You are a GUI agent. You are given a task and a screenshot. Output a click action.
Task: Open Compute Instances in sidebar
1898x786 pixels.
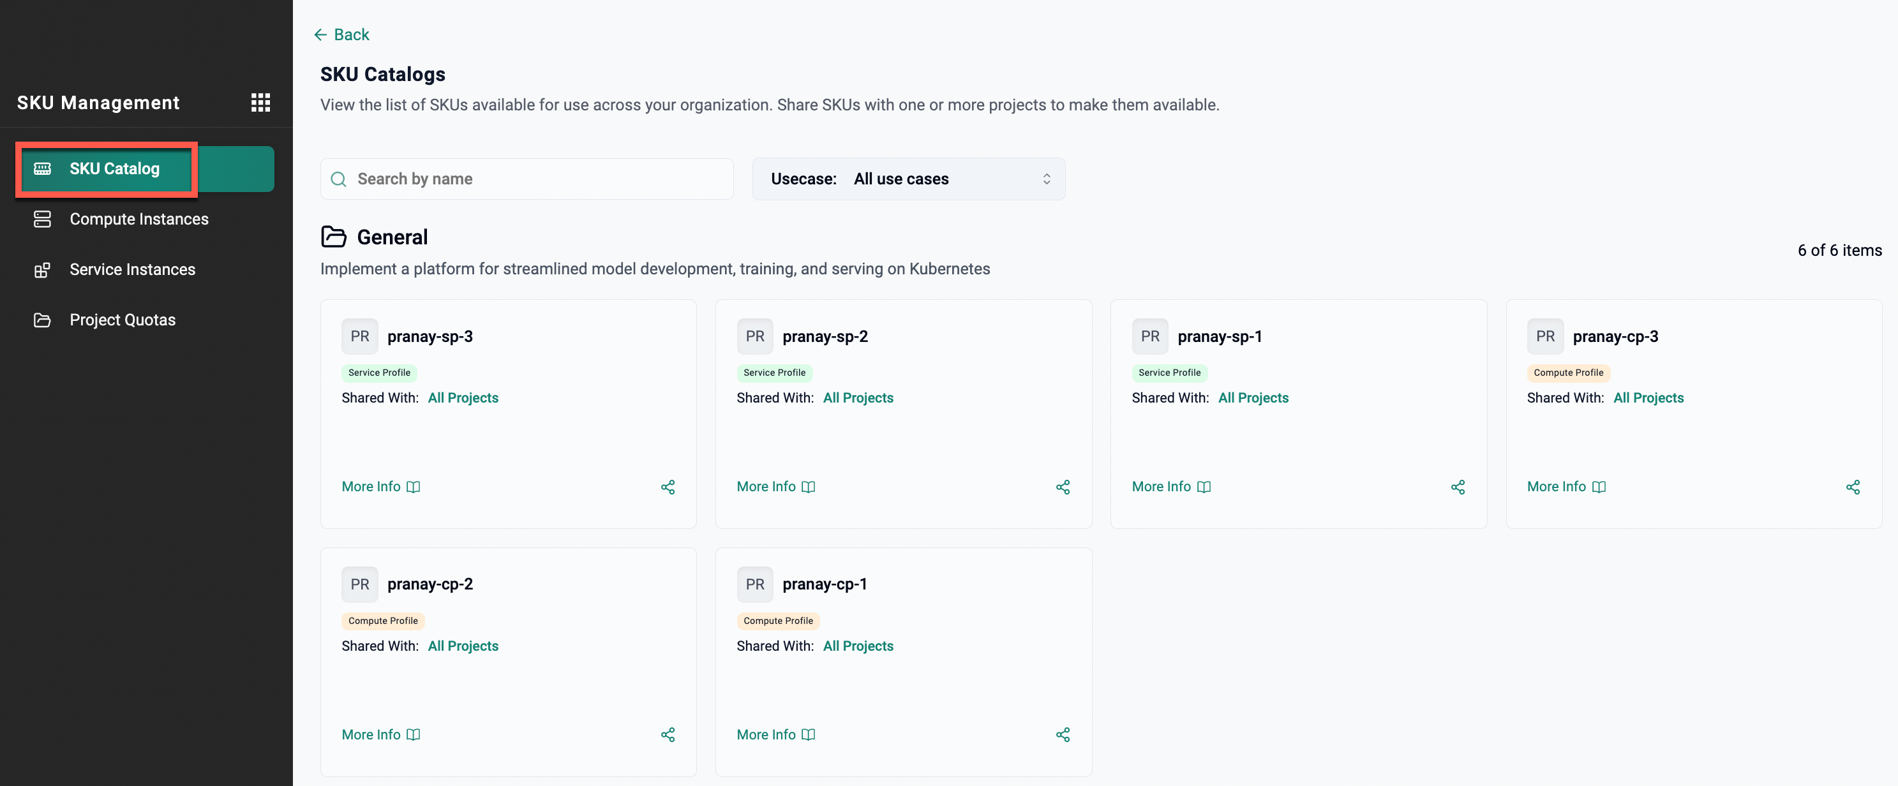[138, 219]
